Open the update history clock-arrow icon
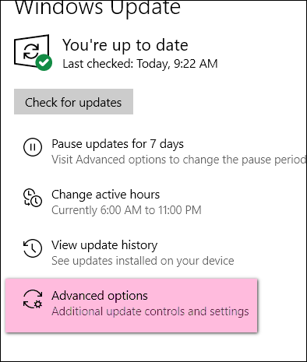Screen dimensions: 307x362 coord(33,248)
